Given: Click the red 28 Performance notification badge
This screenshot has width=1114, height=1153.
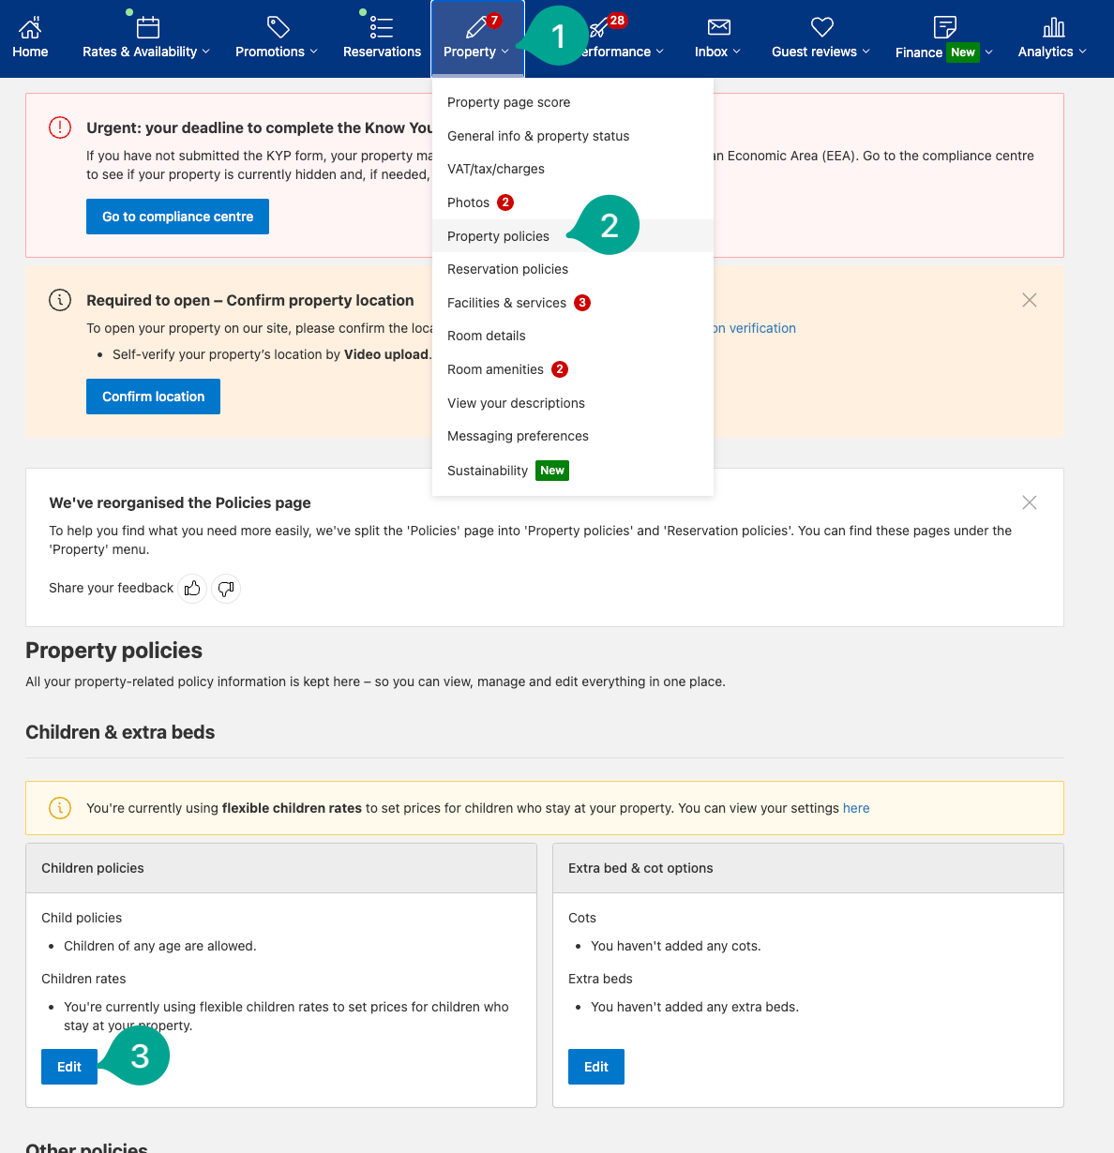Looking at the screenshot, I should pos(617,21).
